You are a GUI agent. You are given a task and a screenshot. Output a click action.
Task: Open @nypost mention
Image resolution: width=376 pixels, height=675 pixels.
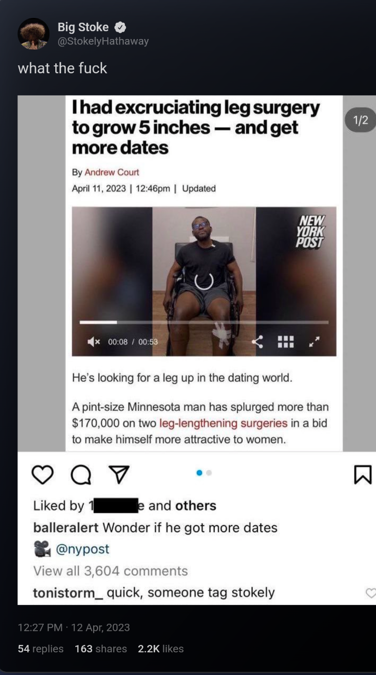coord(83,549)
